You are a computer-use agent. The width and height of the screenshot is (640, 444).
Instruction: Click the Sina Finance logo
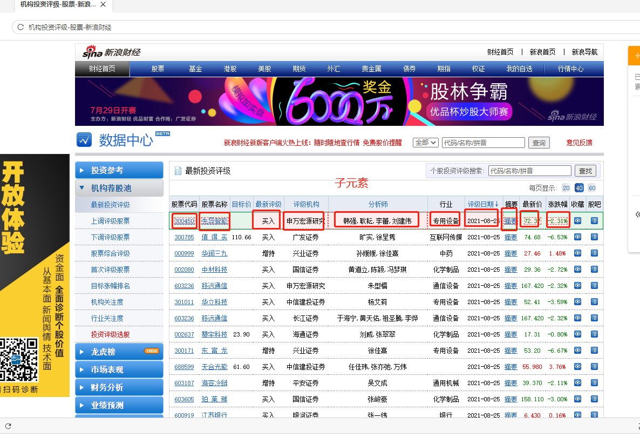click(x=111, y=52)
